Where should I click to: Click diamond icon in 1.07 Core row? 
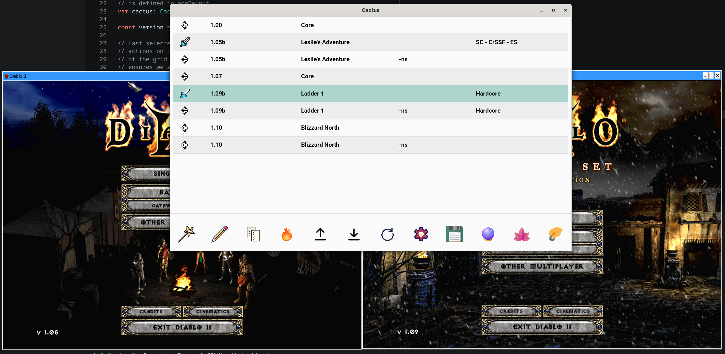[x=185, y=76]
